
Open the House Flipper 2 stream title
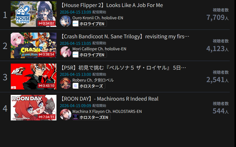[111, 5]
